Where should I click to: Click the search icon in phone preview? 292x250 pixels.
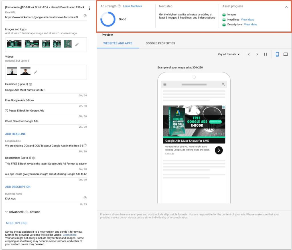click(223, 84)
